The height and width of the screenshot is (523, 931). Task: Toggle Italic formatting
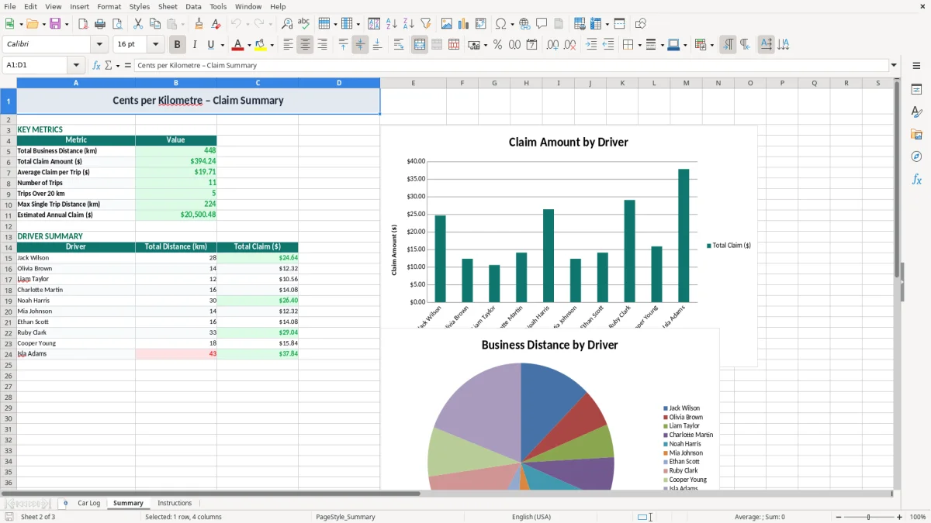(x=195, y=45)
